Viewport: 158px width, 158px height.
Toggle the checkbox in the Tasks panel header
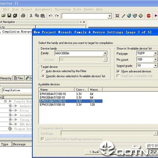[x=3, y=97]
